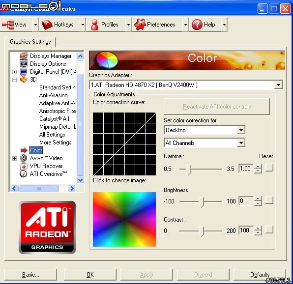Image resolution: width=293 pixels, height=284 pixels.
Task: Click tree scrollbar up arrow
Action: coord(80,56)
